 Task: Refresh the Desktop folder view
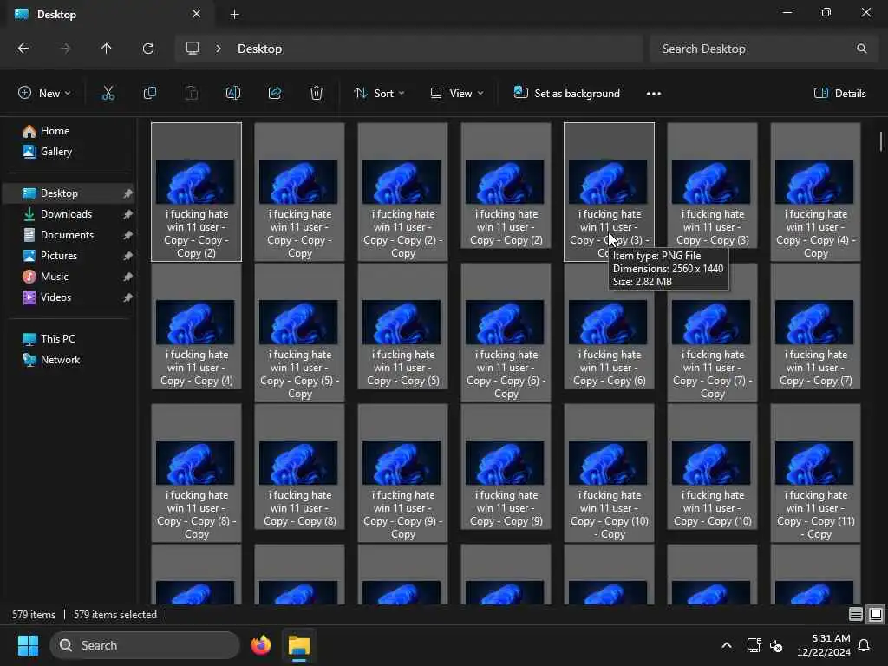click(x=148, y=49)
